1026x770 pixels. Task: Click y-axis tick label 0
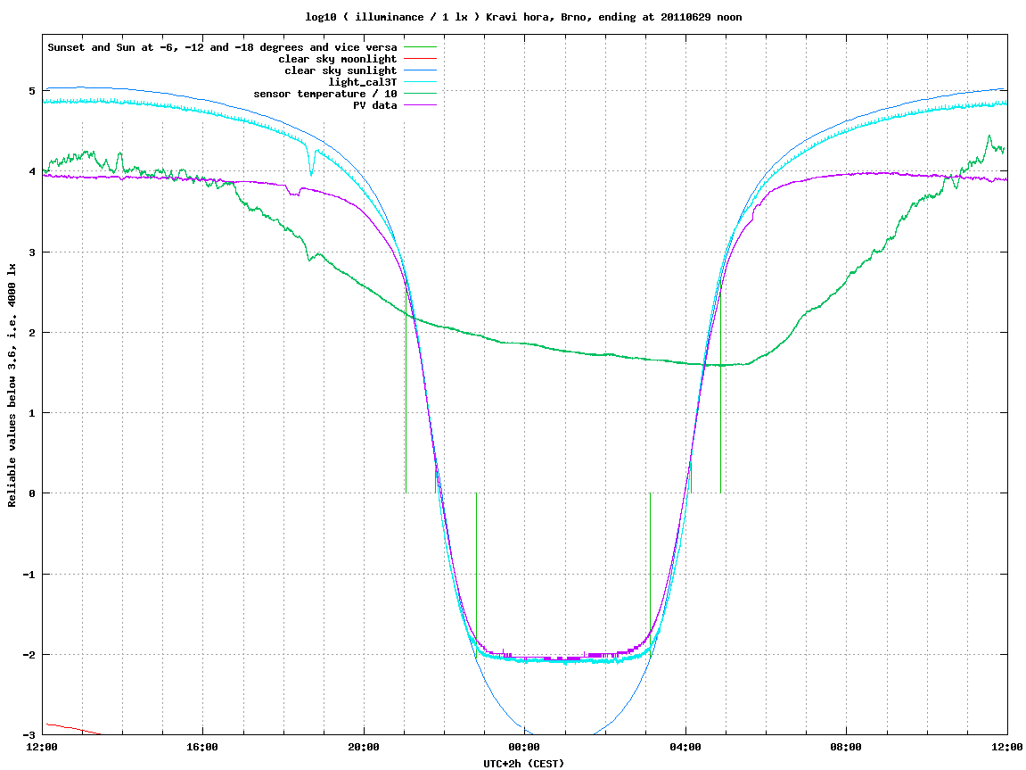point(31,493)
